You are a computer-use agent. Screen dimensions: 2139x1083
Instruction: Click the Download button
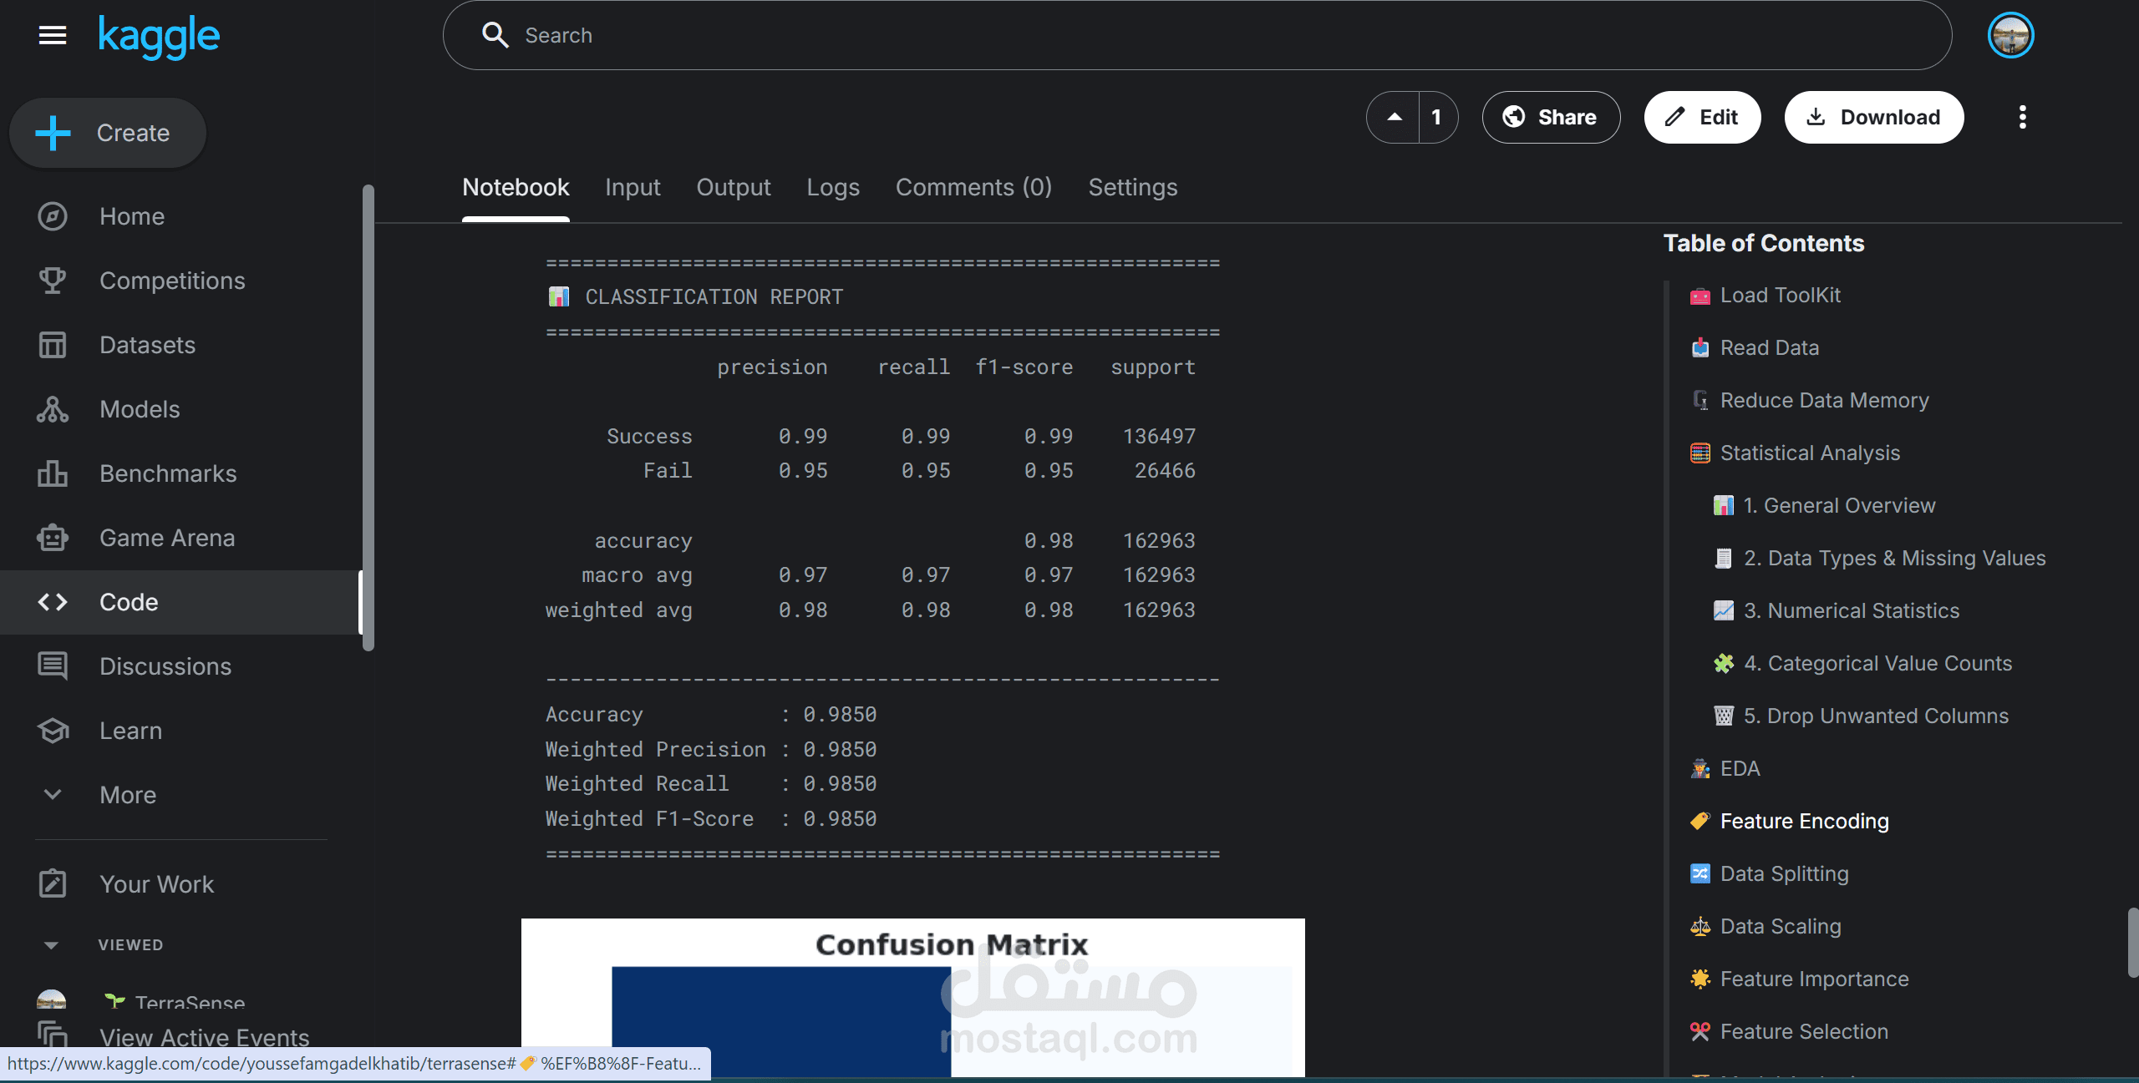(1874, 117)
